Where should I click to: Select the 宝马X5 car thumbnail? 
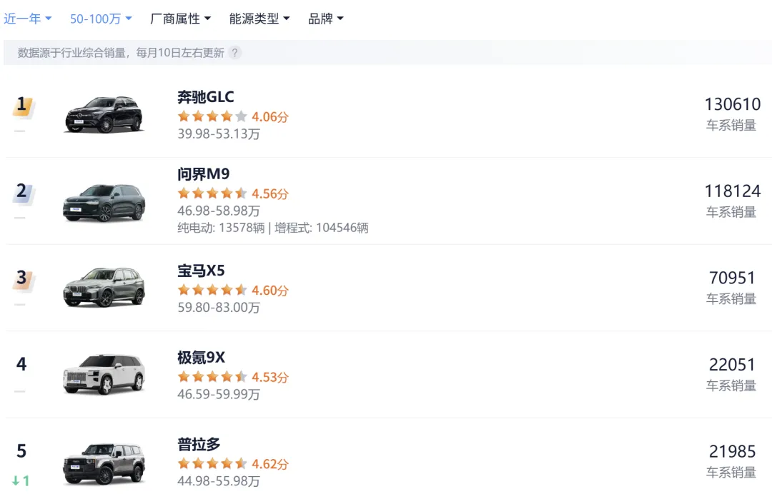point(104,286)
